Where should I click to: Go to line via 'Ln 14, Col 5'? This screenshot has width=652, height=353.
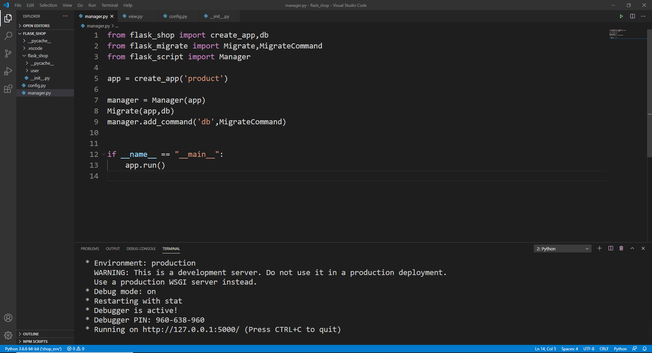tap(545, 349)
